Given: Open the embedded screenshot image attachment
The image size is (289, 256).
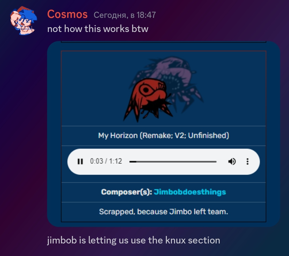Looking at the screenshot, I should (x=164, y=134).
